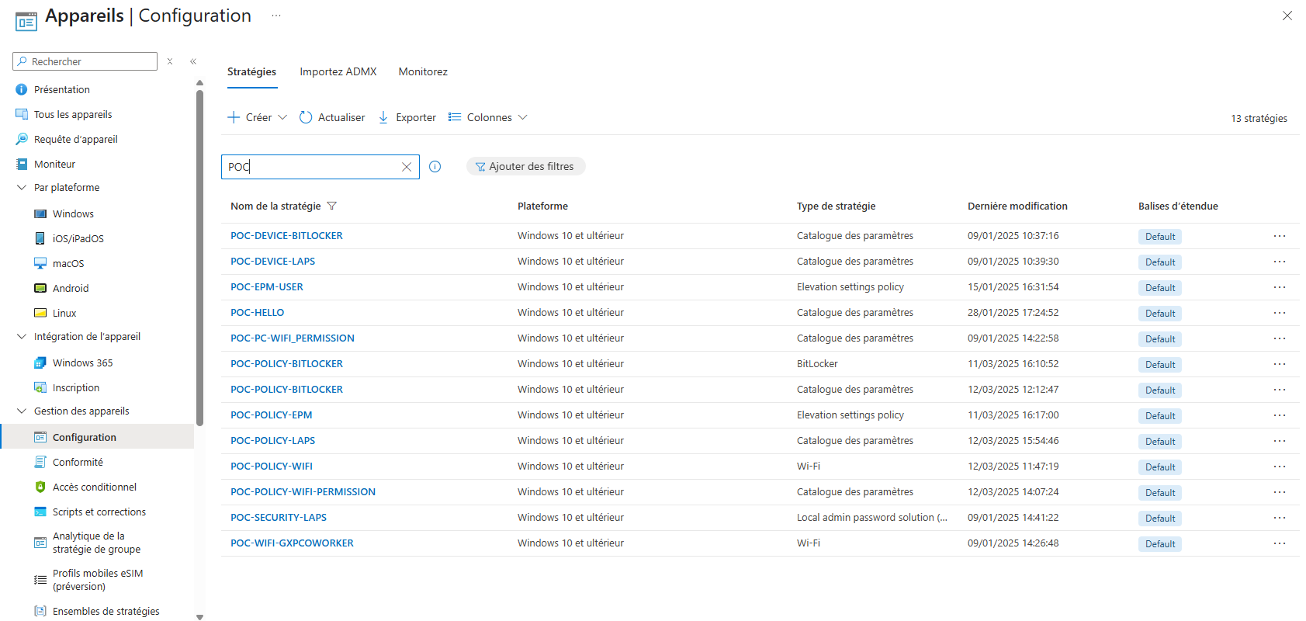Collapse the Gestion des appareils section

[22, 411]
